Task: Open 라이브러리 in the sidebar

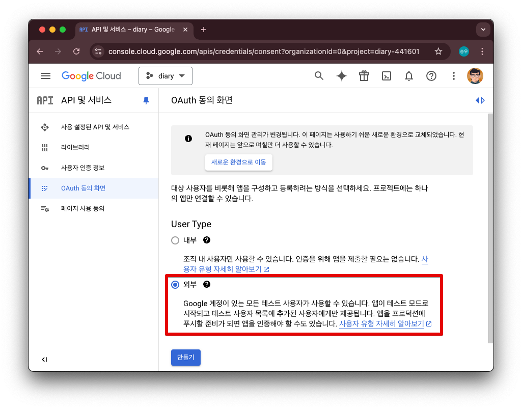Action: 94,148
